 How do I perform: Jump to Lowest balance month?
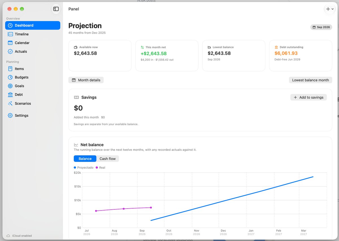(x=310, y=80)
